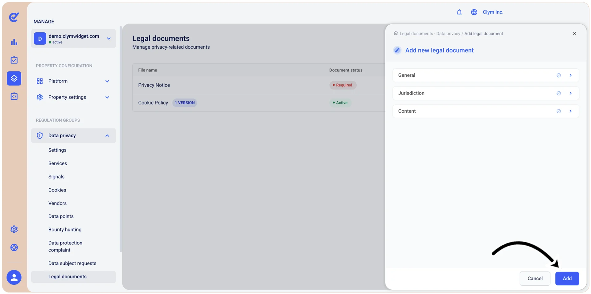This screenshot has width=591, height=294.
Task: Open the help lifebuoy icon
Action: pos(14,247)
